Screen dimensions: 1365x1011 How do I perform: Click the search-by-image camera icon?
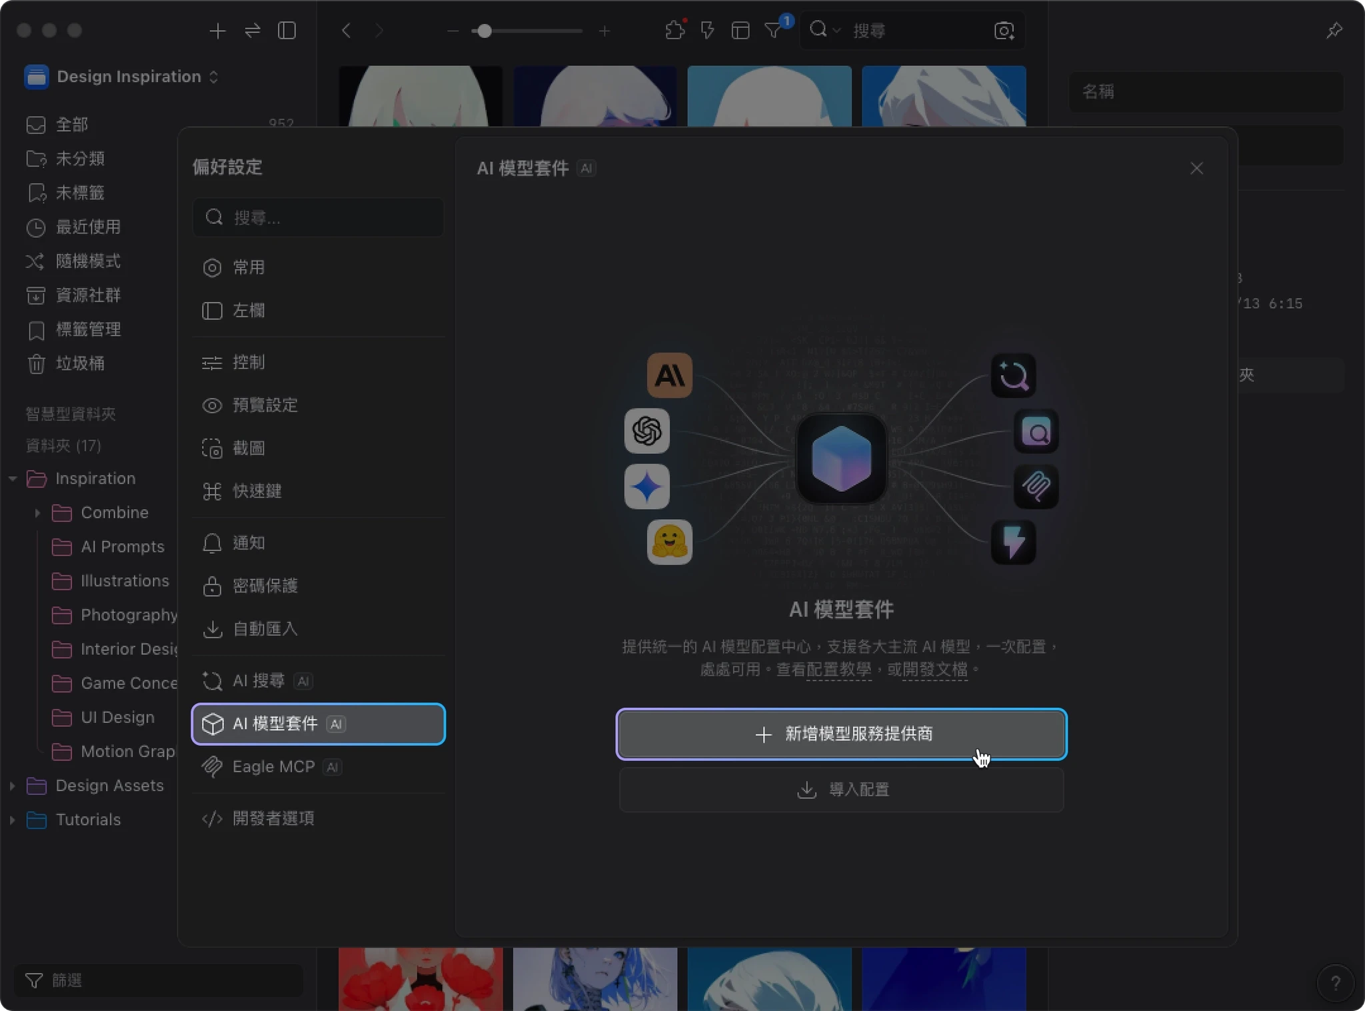click(1004, 31)
